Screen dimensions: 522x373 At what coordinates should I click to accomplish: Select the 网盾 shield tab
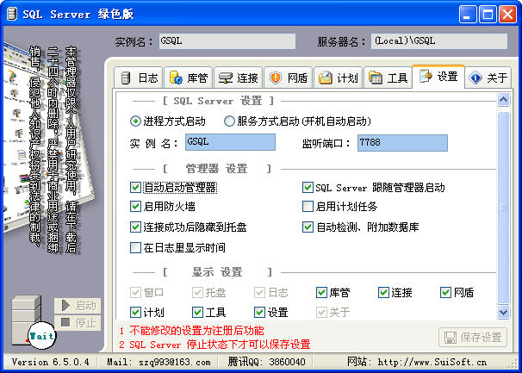pyautogui.click(x=288, y=78)
